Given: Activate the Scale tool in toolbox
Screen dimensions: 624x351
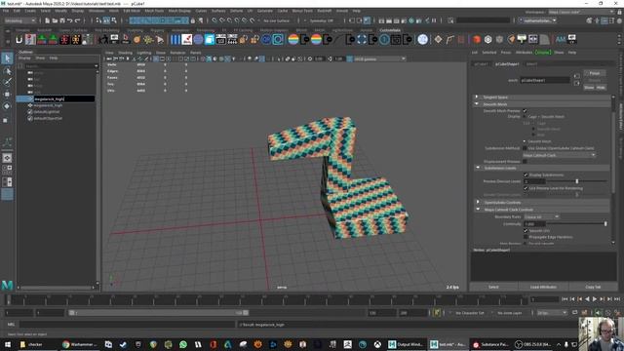Looking at the screenshot, I should tap(6, 120).
